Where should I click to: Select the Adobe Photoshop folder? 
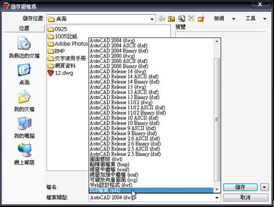click(x=68, y=44)
